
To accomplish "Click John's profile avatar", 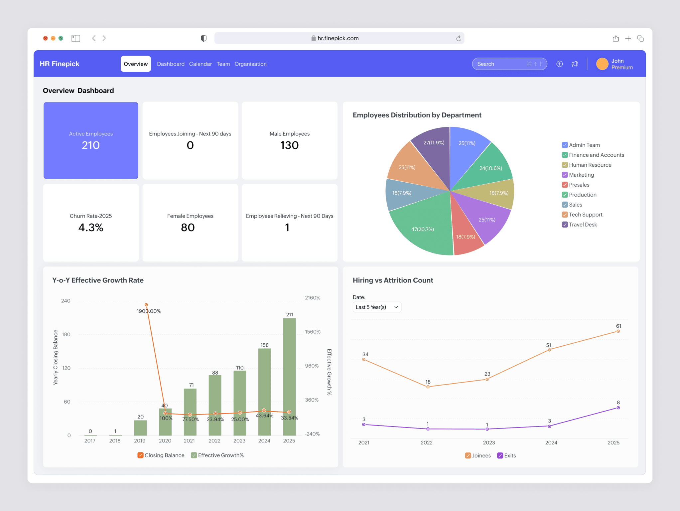I will (602, 64).
